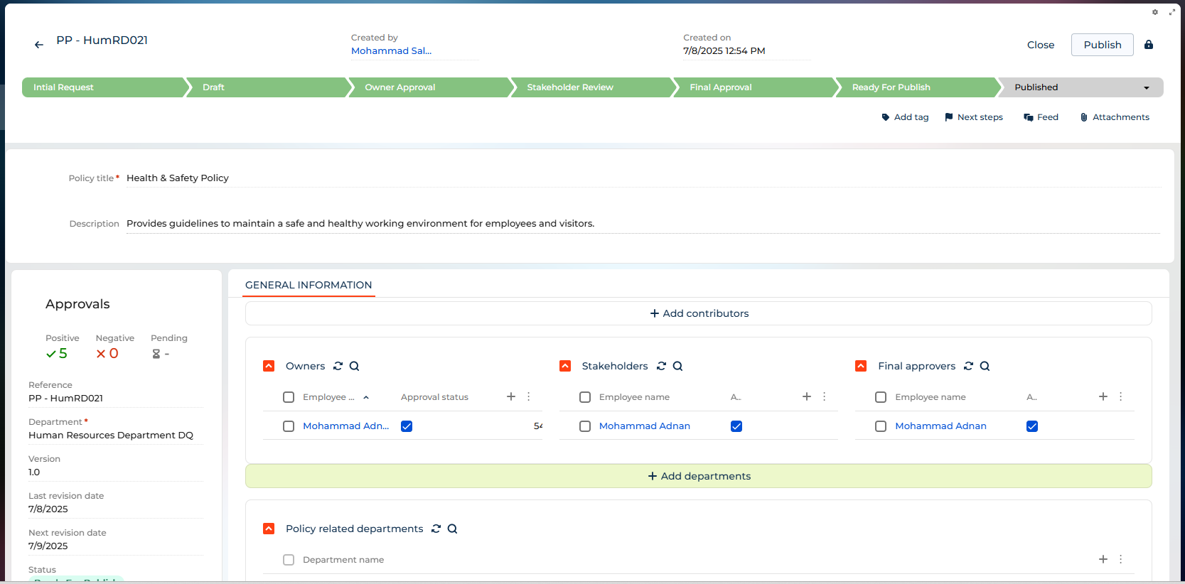Refresh the Owners list
1185x584 pixels.
pos(338,366)
